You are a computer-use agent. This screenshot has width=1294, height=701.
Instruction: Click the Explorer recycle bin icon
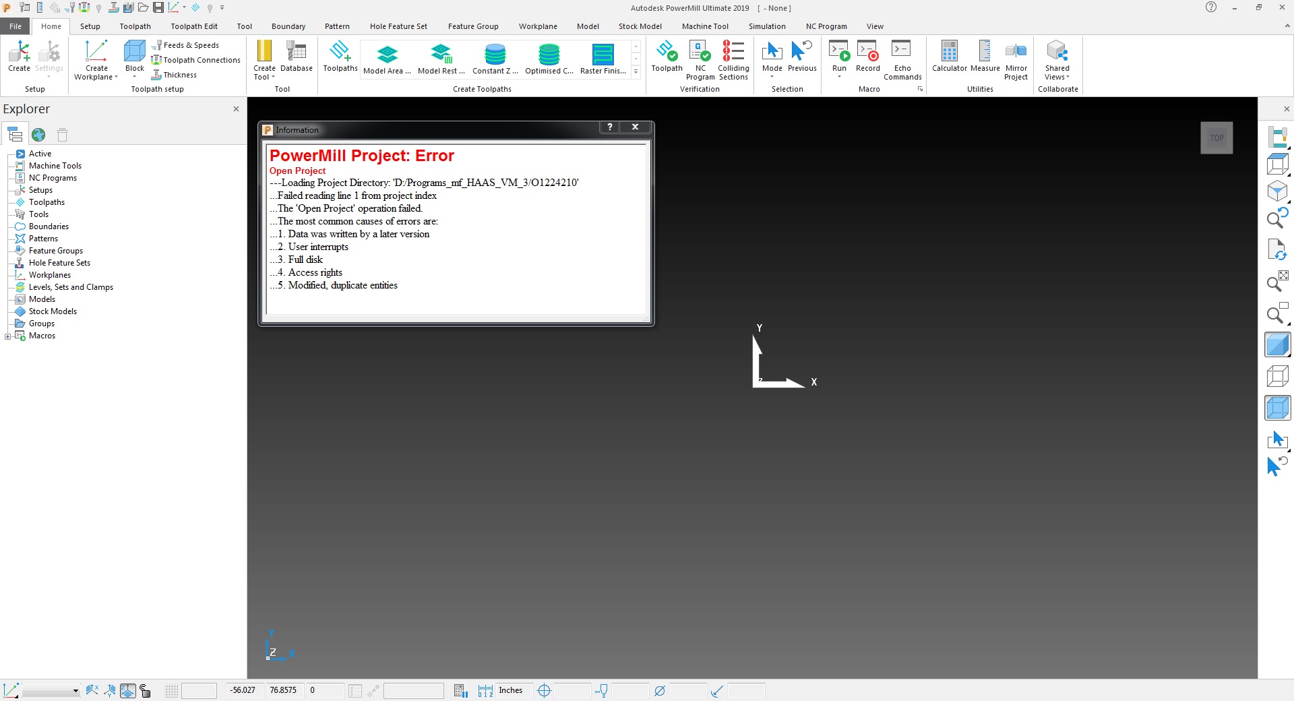pyautogui.click(x=63, y=135)
